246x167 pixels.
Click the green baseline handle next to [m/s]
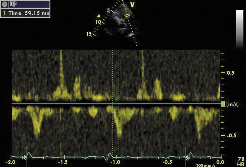tap(223, 104)
